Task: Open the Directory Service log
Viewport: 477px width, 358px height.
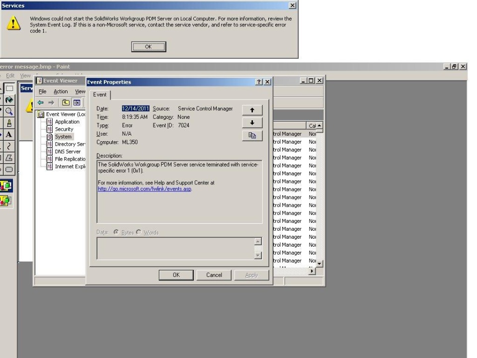Action: [x=70, y=144]
